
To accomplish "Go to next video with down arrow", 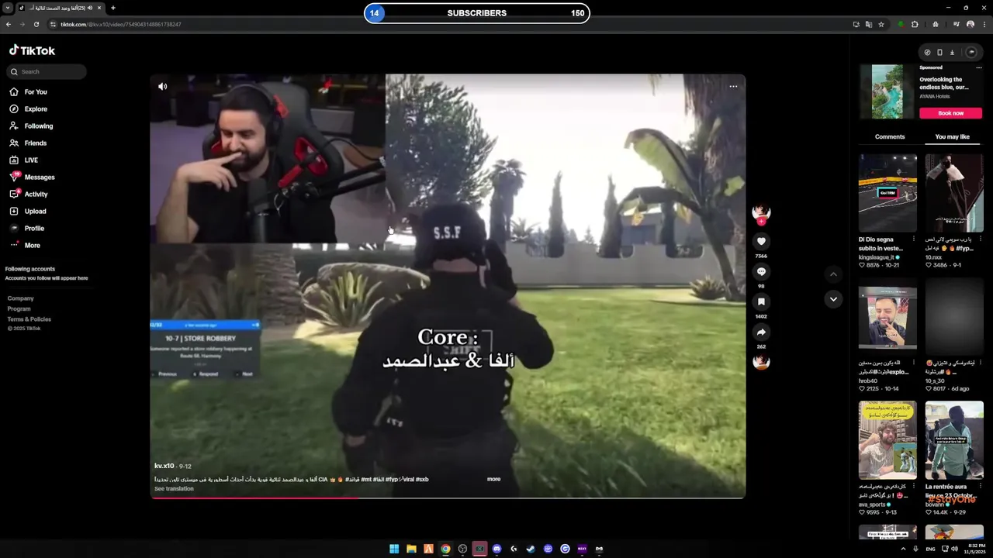I will click(833, 299).
